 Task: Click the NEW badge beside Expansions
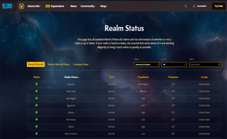(x=48, y=6)
